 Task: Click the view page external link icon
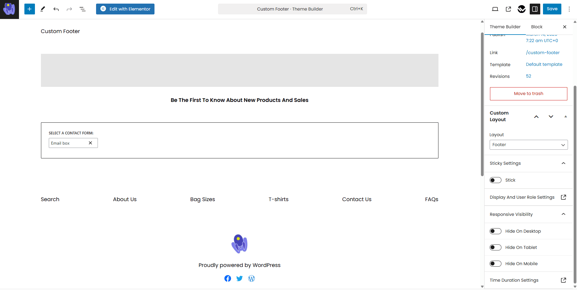(508, 9)
